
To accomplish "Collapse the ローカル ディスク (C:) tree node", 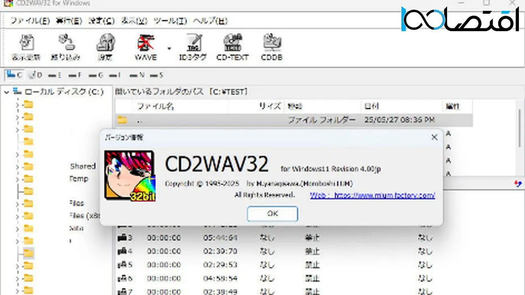I will coord(7,92).
